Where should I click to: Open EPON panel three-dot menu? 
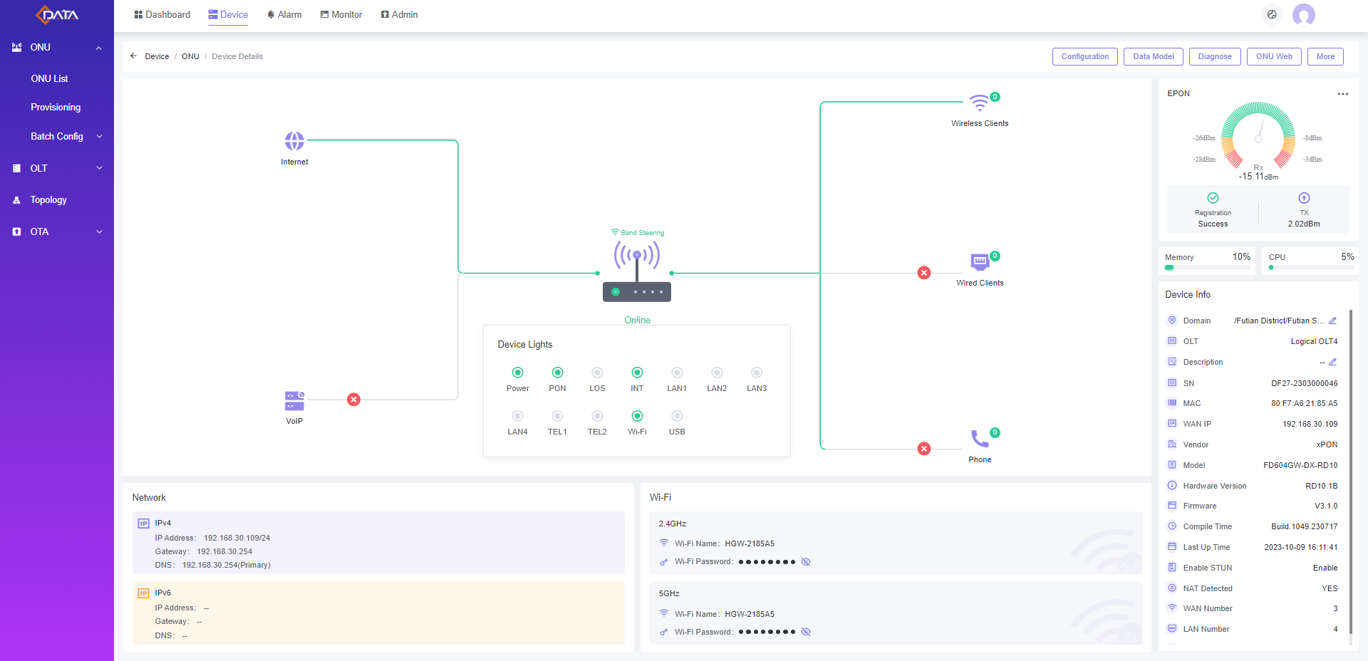click(x=1342, y=94)
